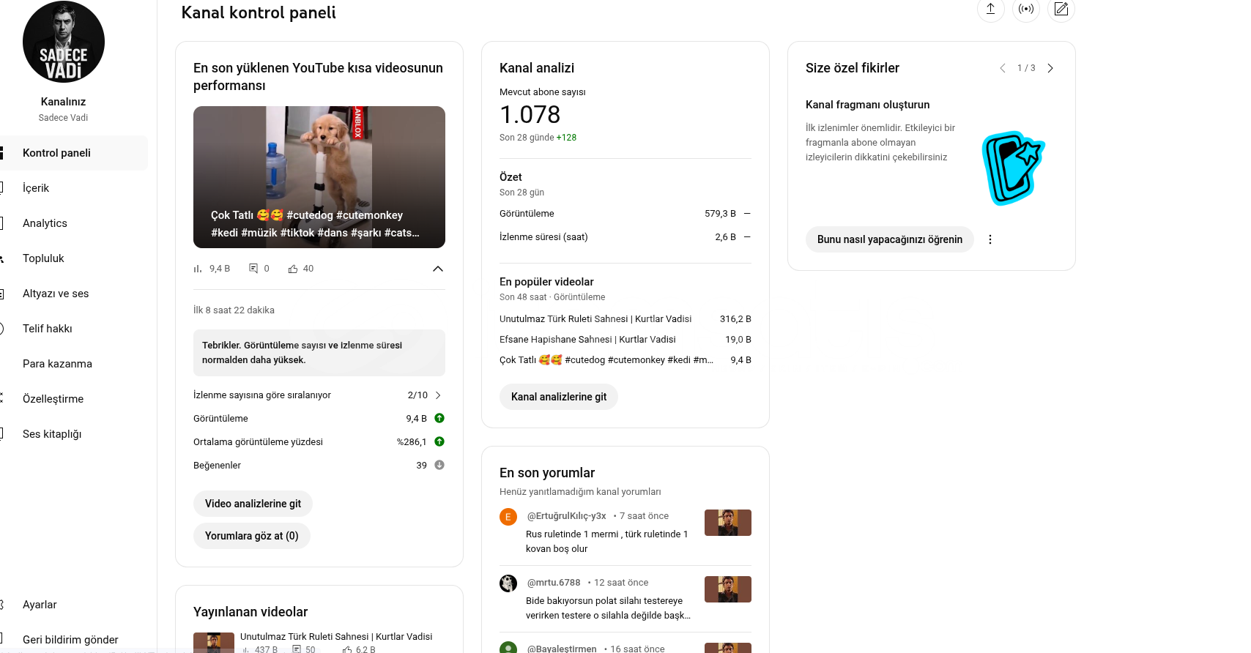Collapse the short performance details chevron
1251x653 pixels.
coord(438,269)
